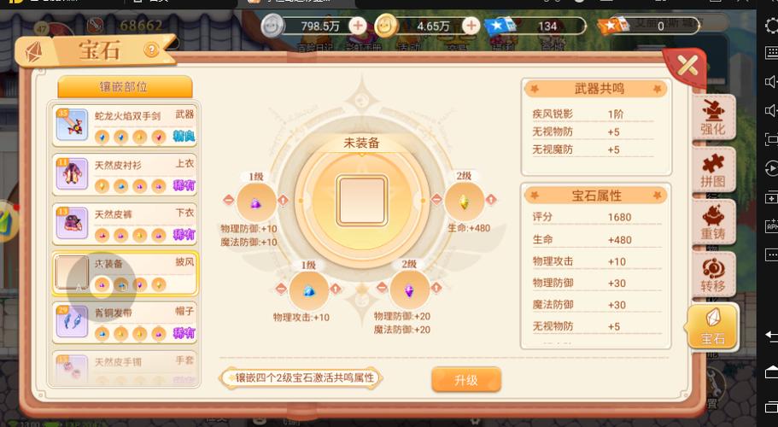This screenshot has width=778, height=427.
Task: Open the 重铸 recast tab icon
Action: point(713,223)
